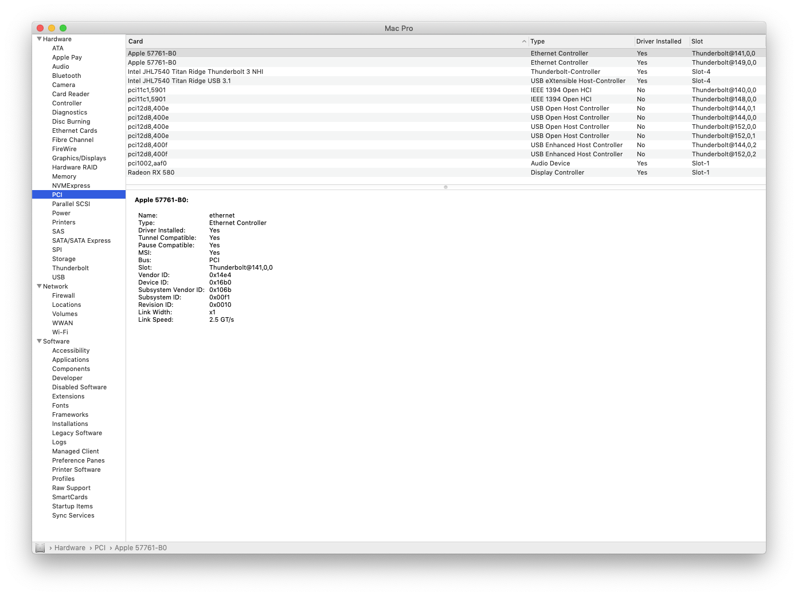Click the computer icon in path bar
This screenshot has height=596, width=798.
(40, 548)
